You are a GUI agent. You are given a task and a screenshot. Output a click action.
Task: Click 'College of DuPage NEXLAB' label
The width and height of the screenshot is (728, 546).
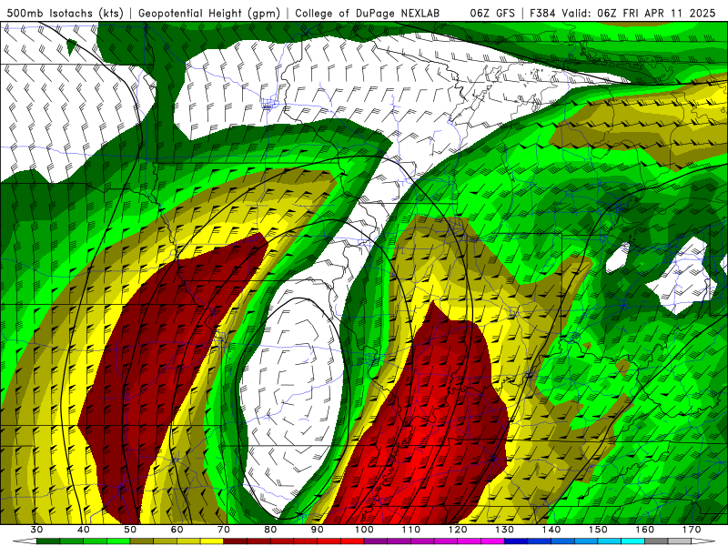[367, 13]
